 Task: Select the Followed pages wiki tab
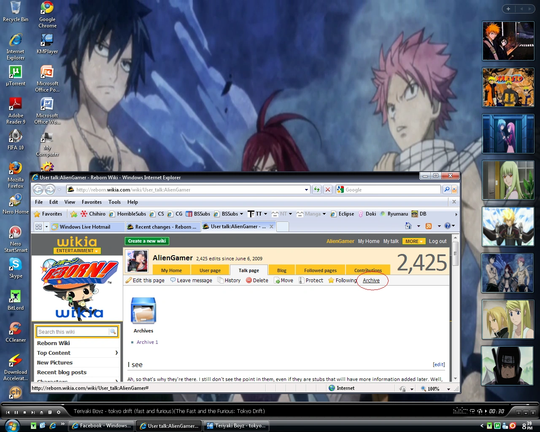point(320,270)
